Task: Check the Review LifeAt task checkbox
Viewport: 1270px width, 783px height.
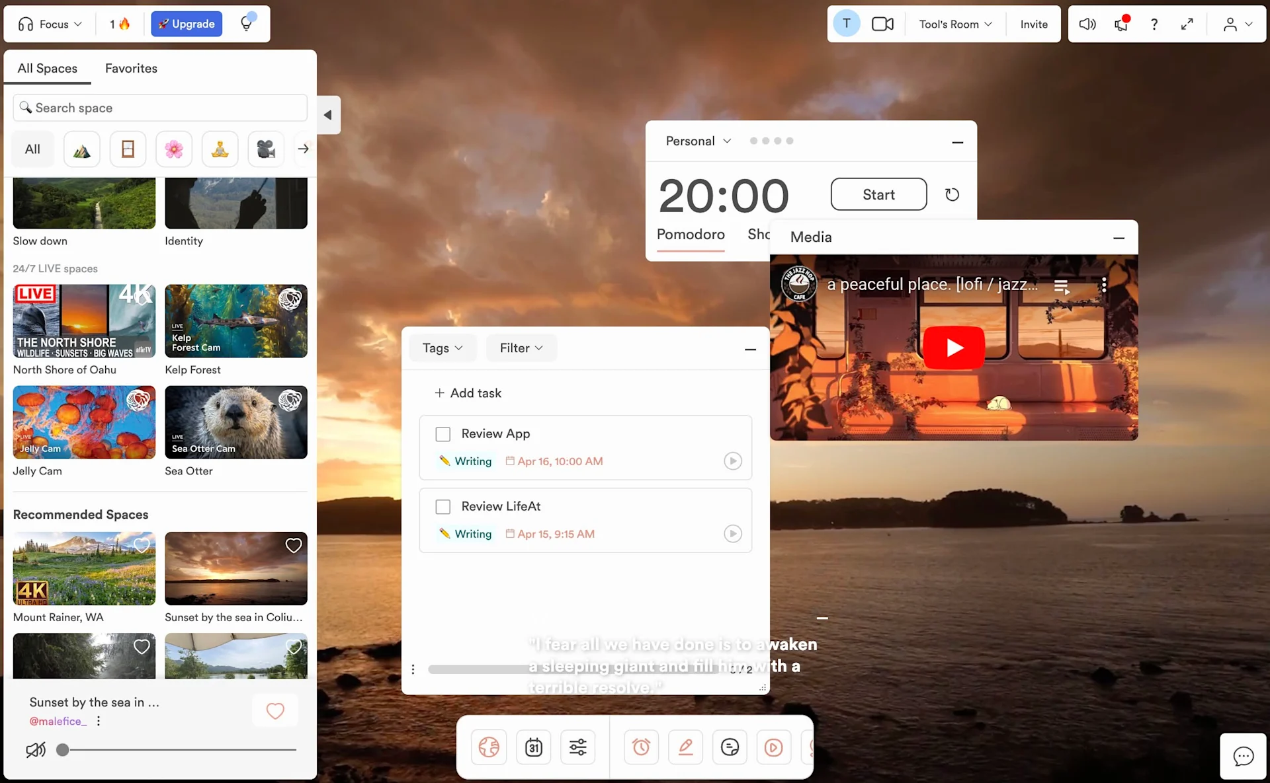Action: [443, 507]
